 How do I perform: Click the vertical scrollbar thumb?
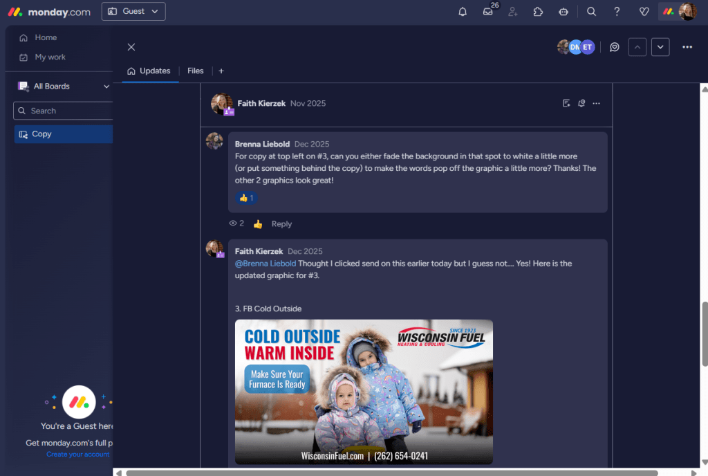point(704,333)
